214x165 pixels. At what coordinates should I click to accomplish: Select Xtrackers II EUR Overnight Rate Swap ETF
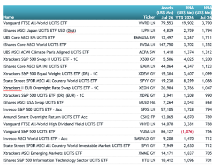pos(51,88)
